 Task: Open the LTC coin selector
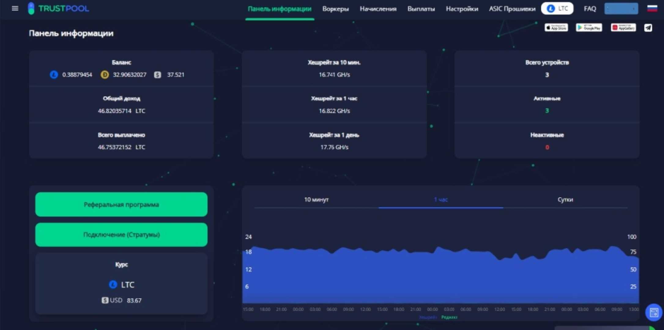[557, 9]
